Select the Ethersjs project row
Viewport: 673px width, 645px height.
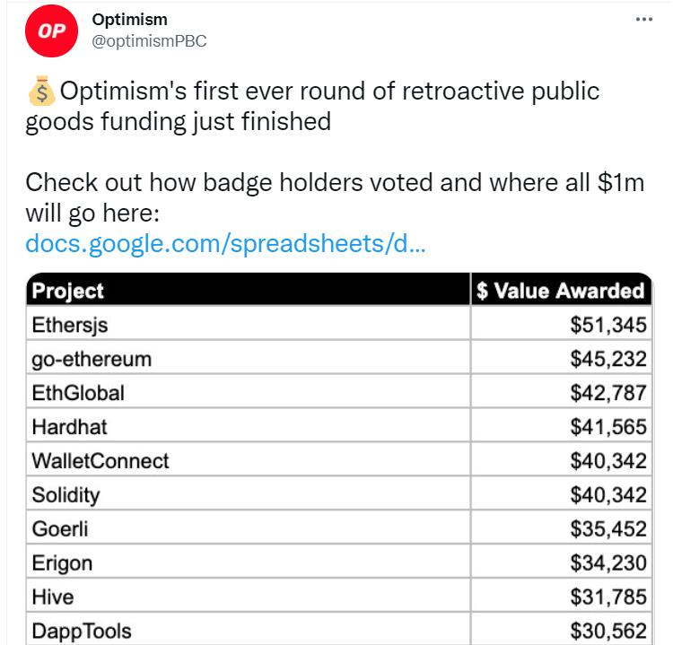click(x=70, y=325)
